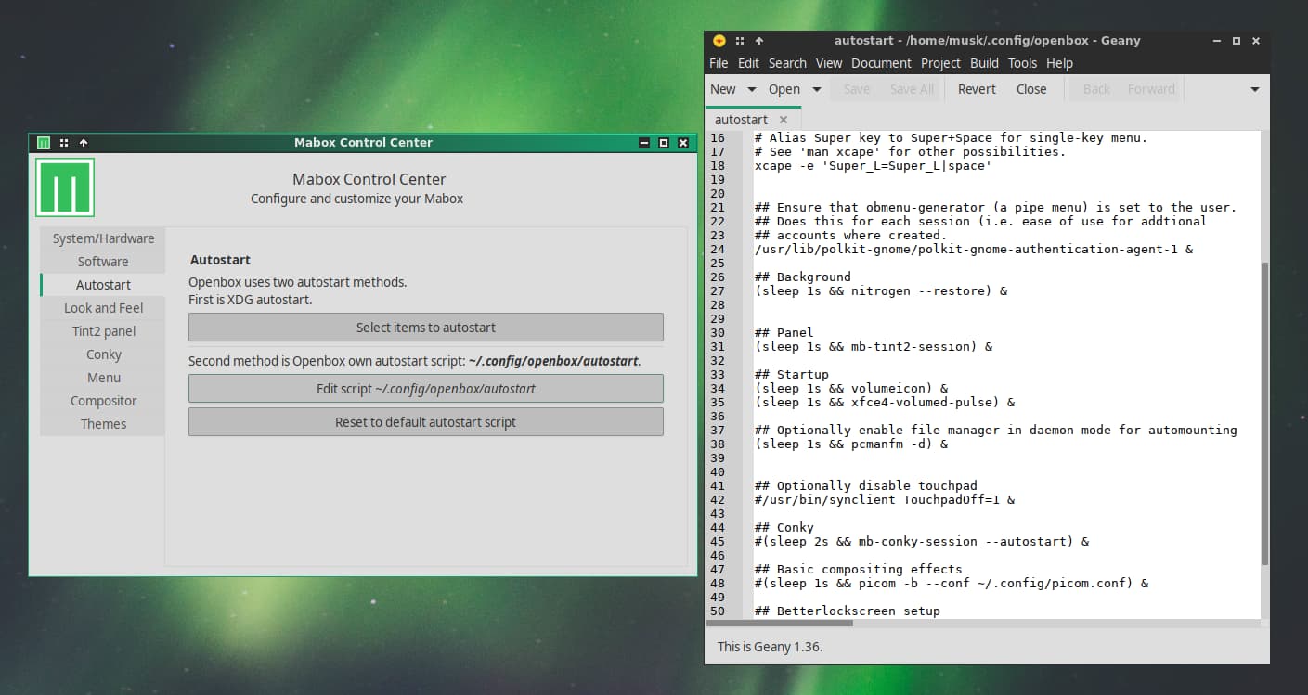Select the Compositor sidebar tab
Screen dimensions: 1308x695
[x=103, y=401]
